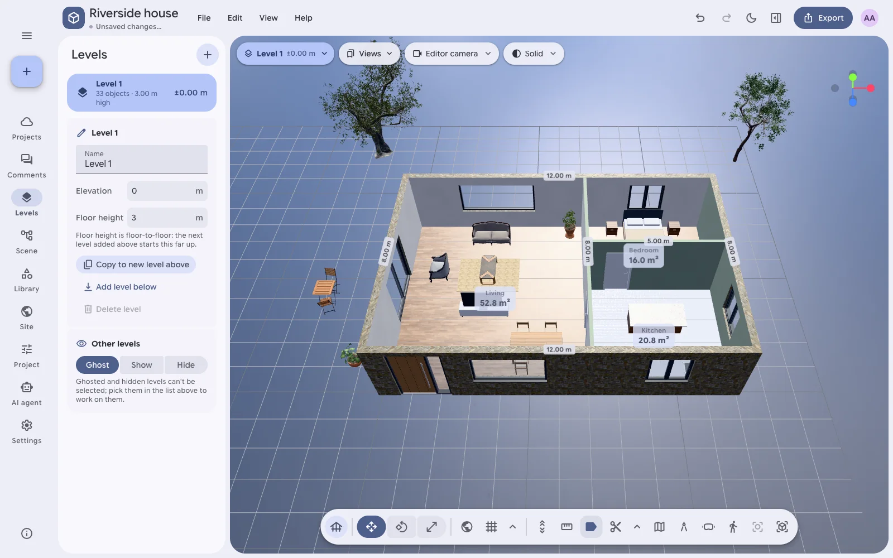
Task: Open the Views dropdown
Action: pyautogui.click(x=369, y=54)
